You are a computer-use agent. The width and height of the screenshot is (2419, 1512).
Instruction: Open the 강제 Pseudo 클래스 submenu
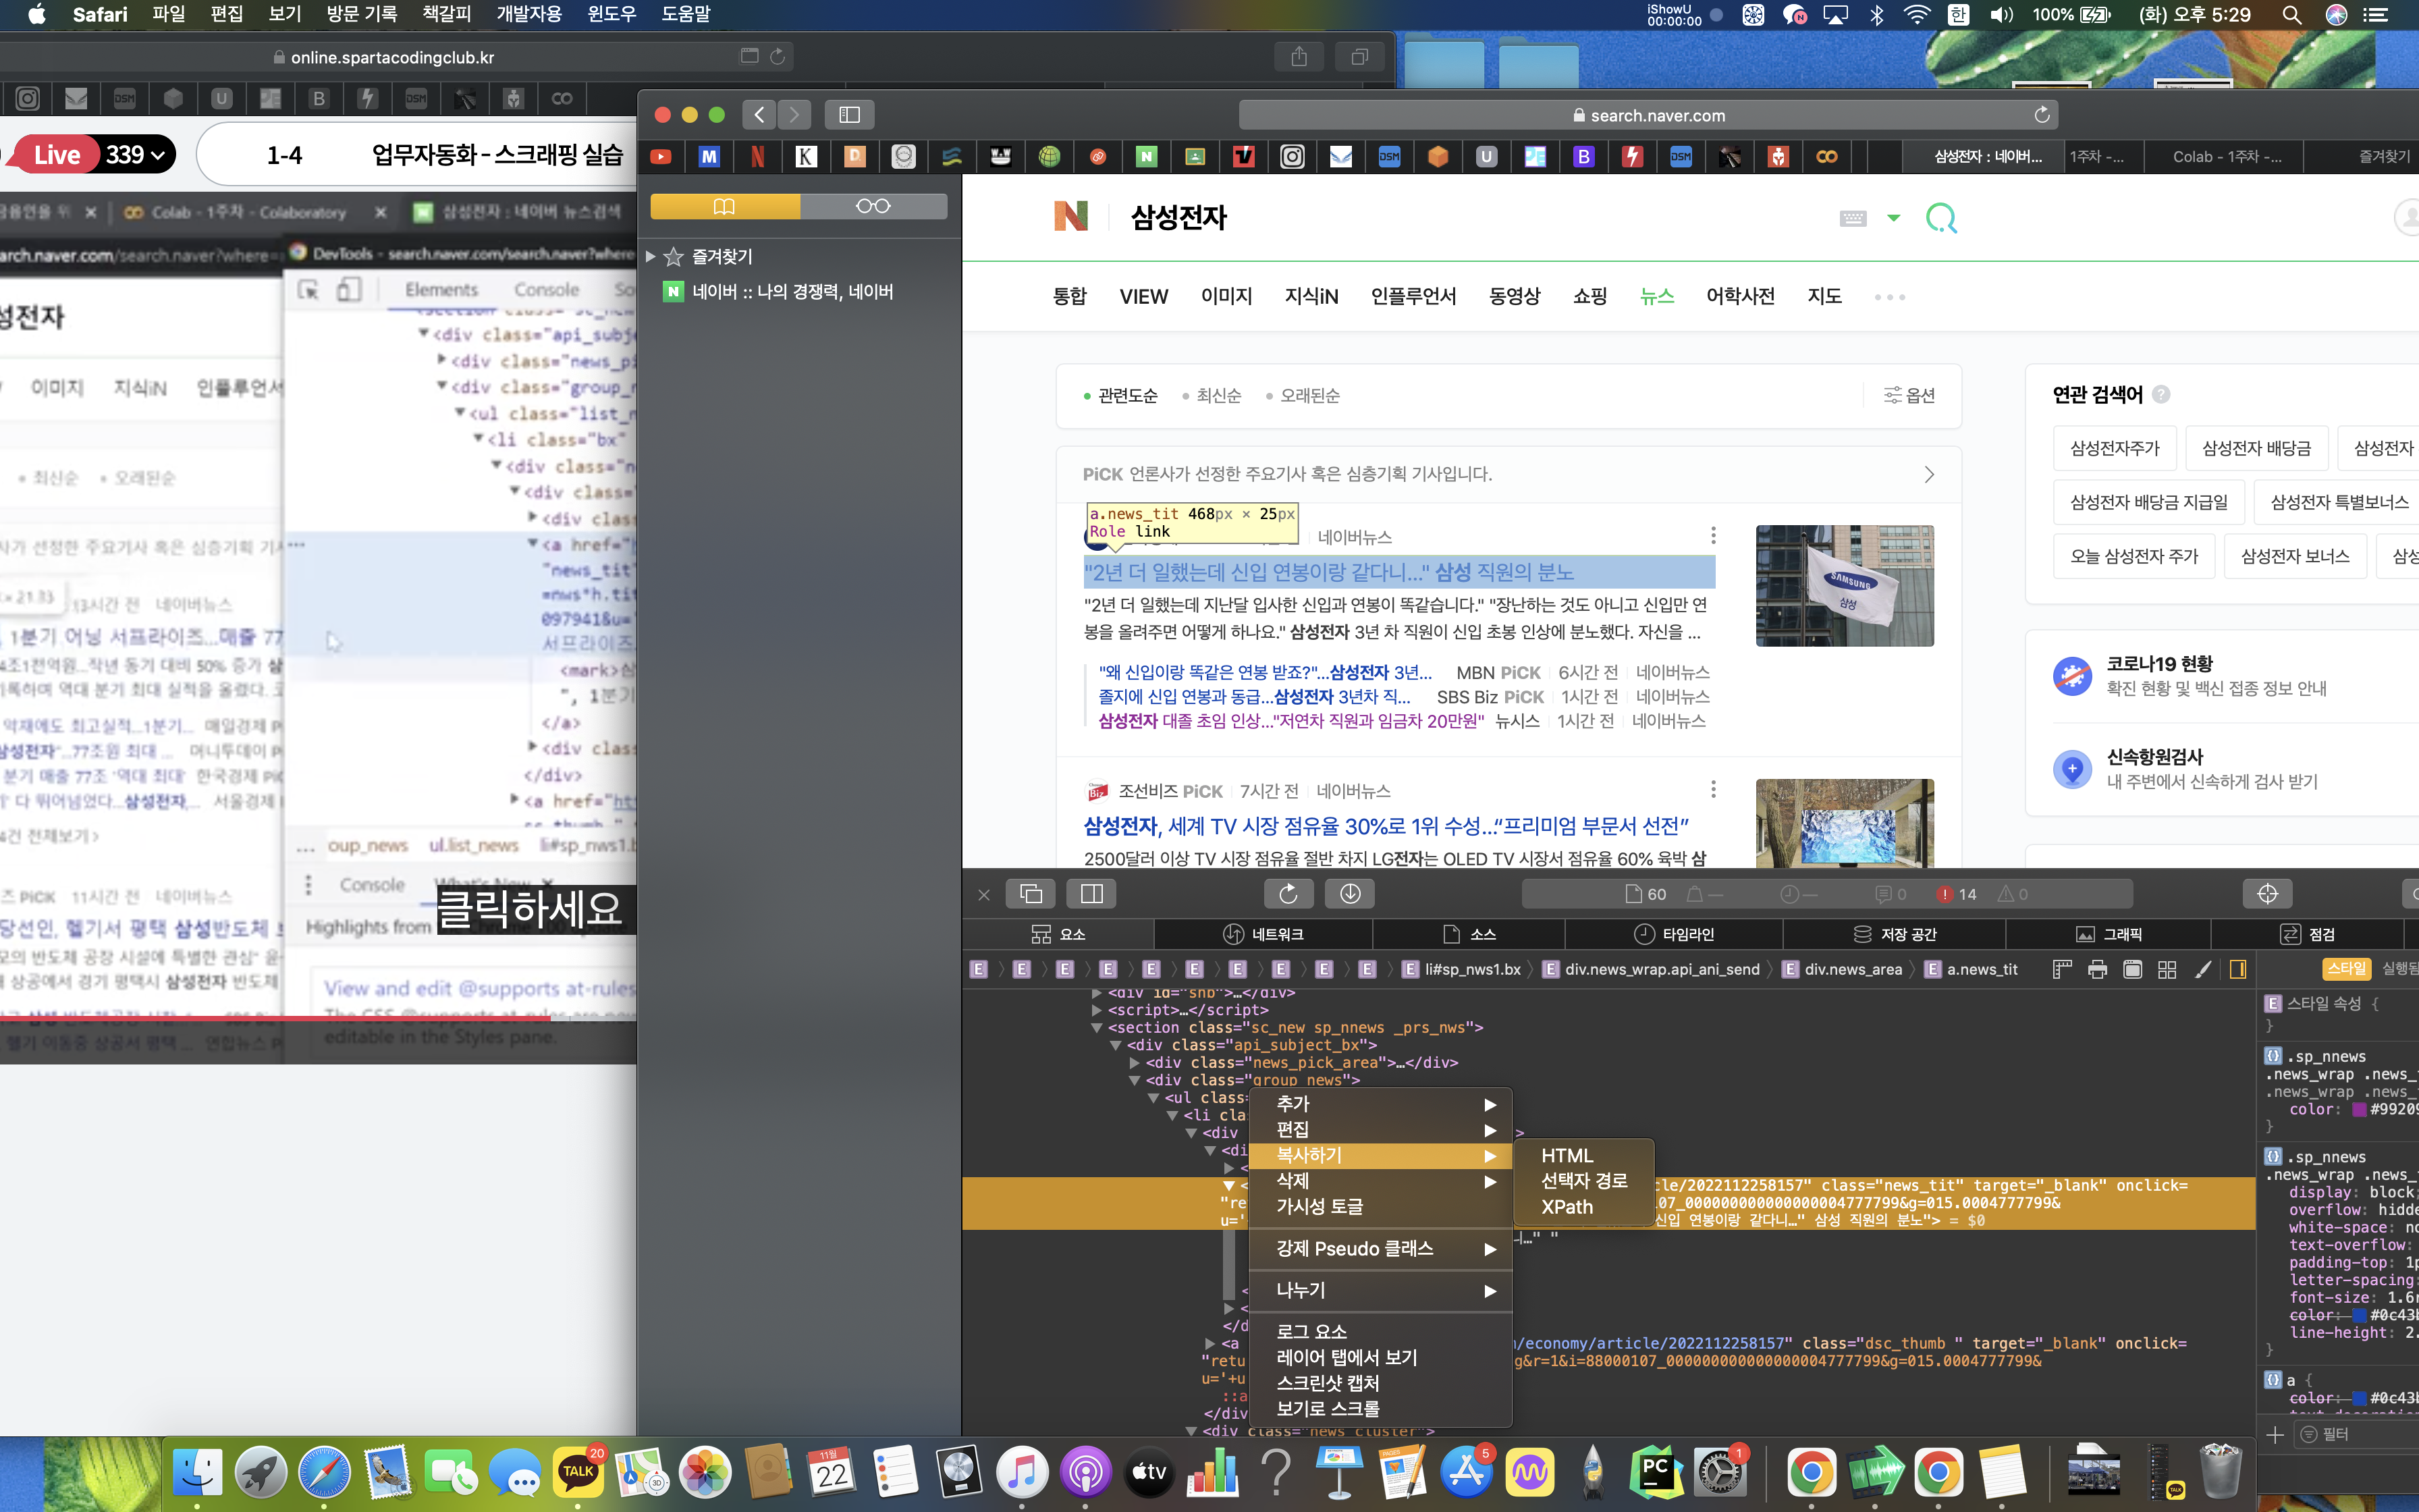1380,1249
